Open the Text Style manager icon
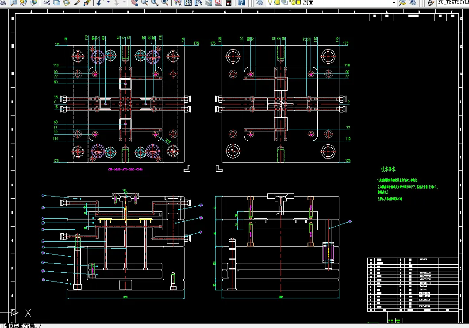This screenshot has width=469, height=328. click(431, 2)
